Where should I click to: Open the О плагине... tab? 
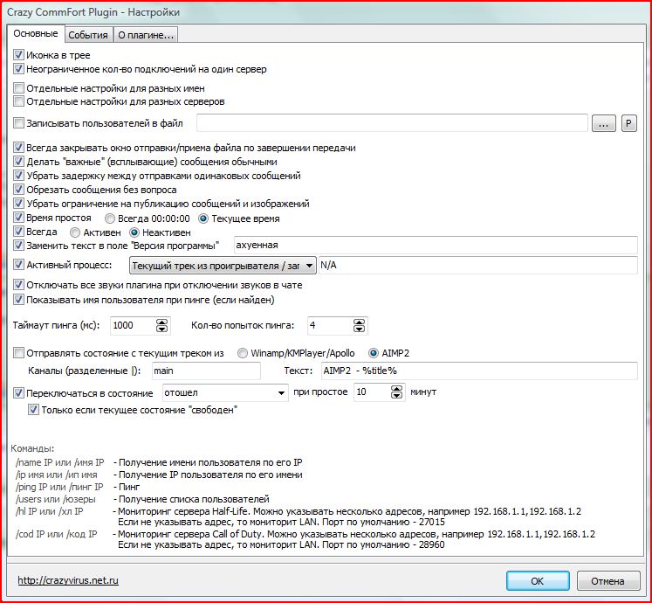point(146,35)
